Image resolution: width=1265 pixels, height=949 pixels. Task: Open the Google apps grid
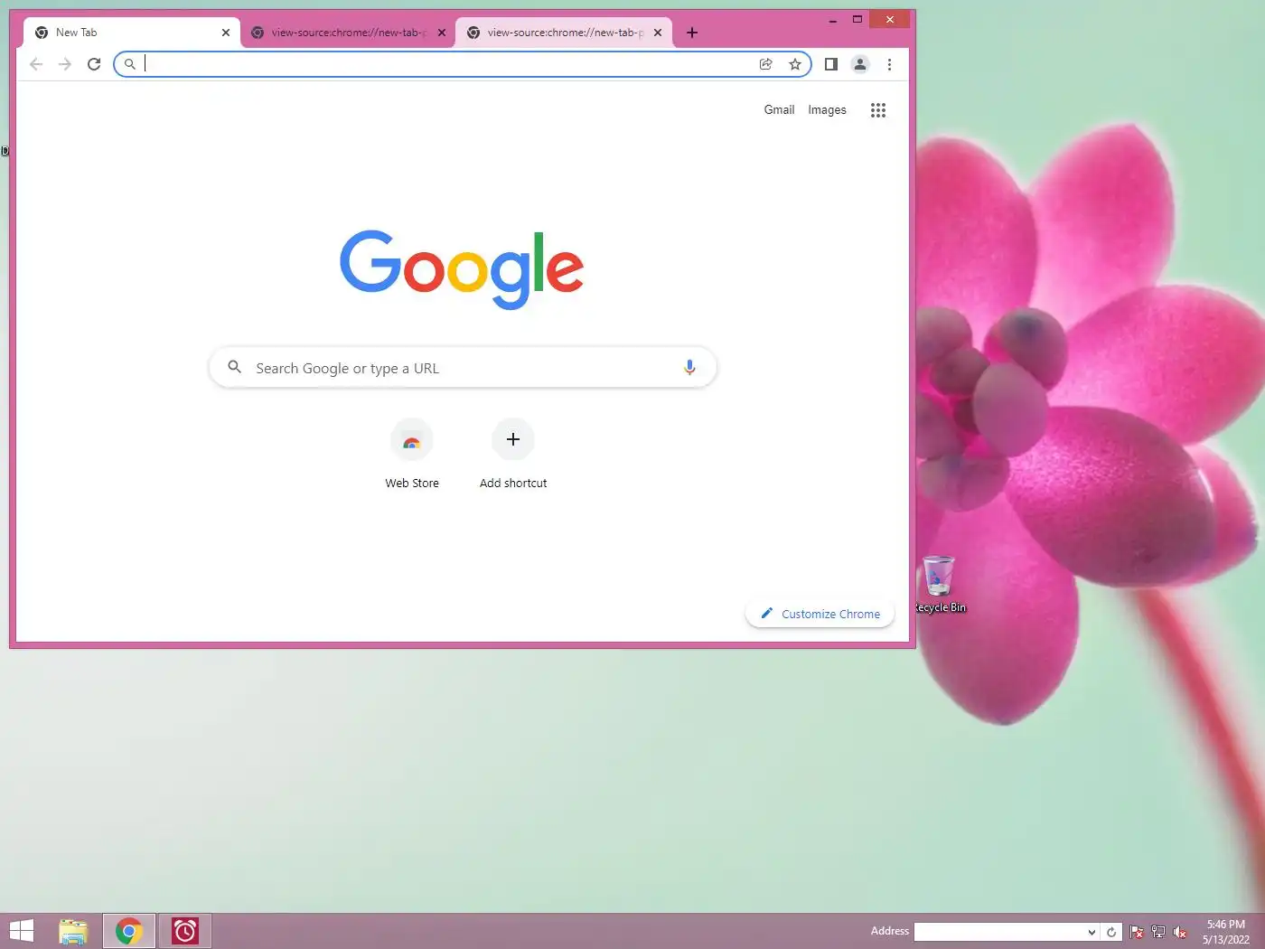[878, 110]
